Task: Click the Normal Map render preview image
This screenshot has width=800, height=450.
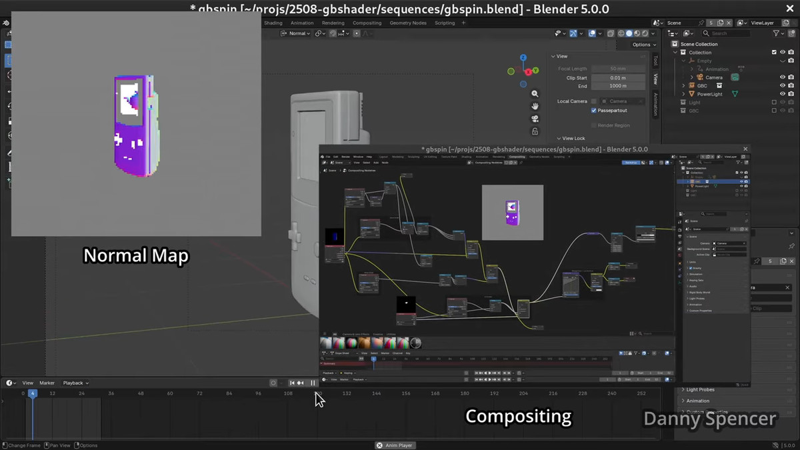Action: click(x=136, y=123)
